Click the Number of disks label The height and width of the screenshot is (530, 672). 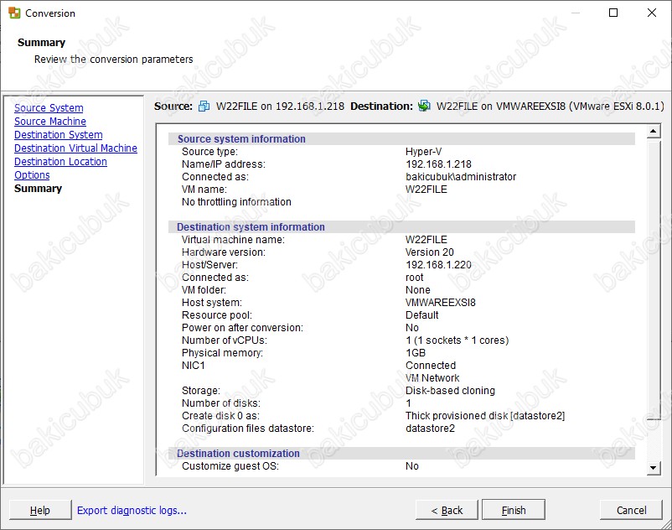[220, 403]
